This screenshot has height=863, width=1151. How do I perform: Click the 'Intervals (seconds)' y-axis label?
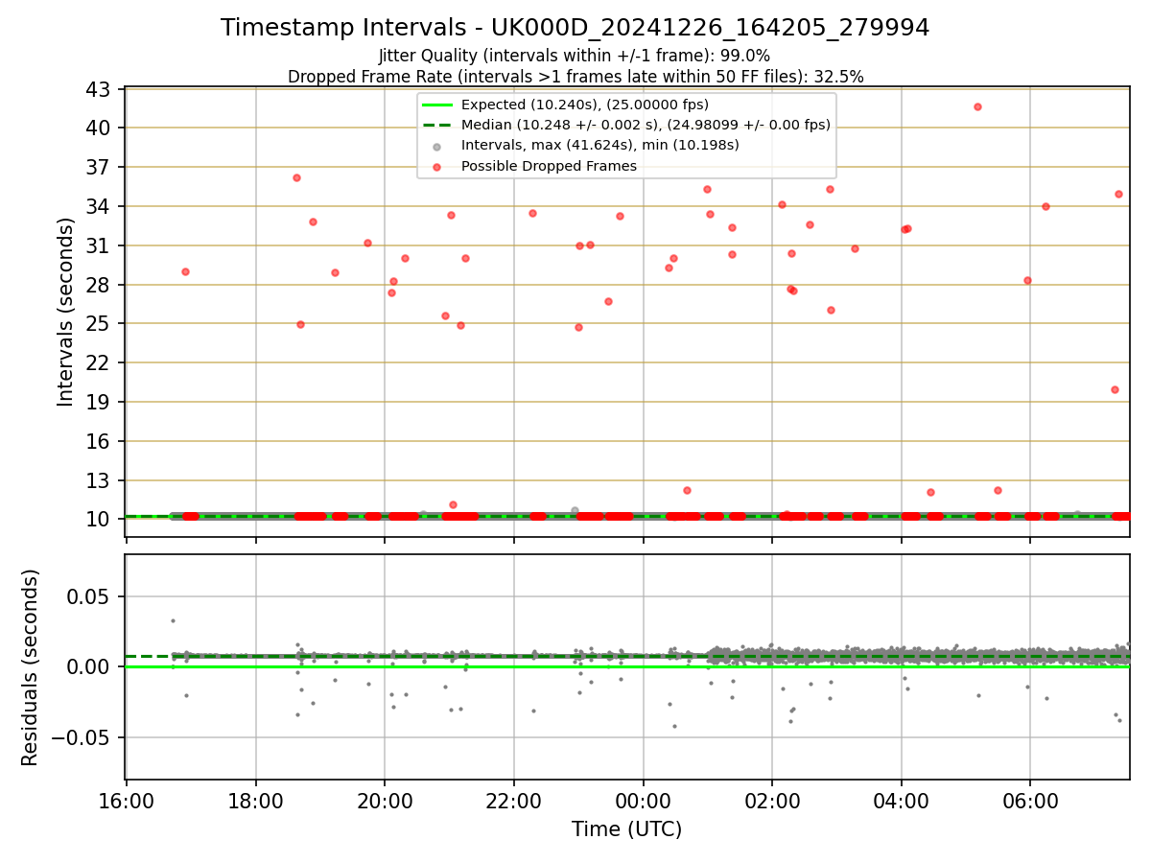[65, 312]
